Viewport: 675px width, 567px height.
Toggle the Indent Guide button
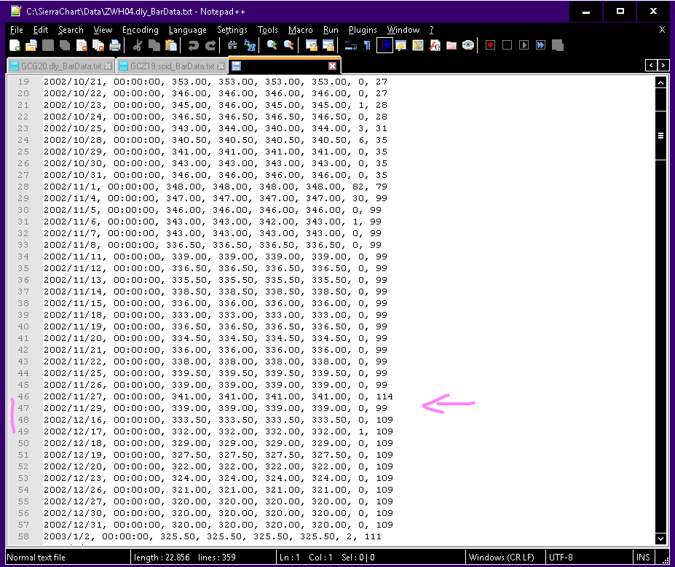384,45
